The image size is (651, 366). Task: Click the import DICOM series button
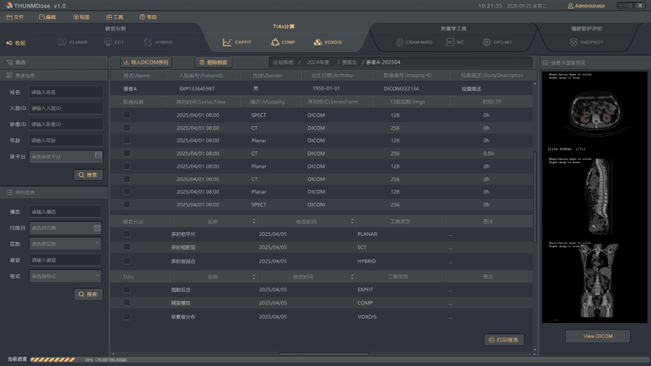pyautogui.click(x=146, y=62)
